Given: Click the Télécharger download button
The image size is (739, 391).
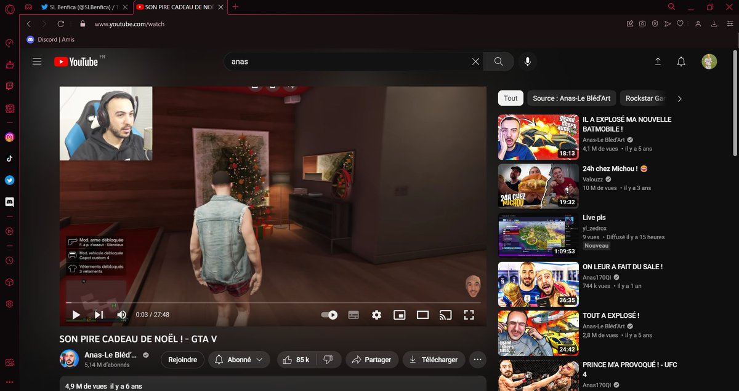Looking at the screenshot, I should (434, 360).
